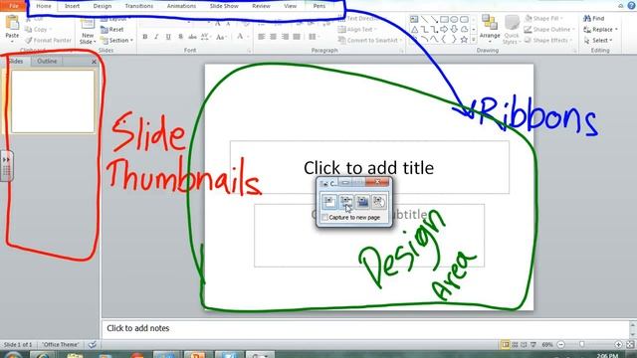Image resolution: width=637 pixels, height=358 pixels.
Task: Switch to the Transitions tab
Action: pyautogui.click(x=139, y=6)
